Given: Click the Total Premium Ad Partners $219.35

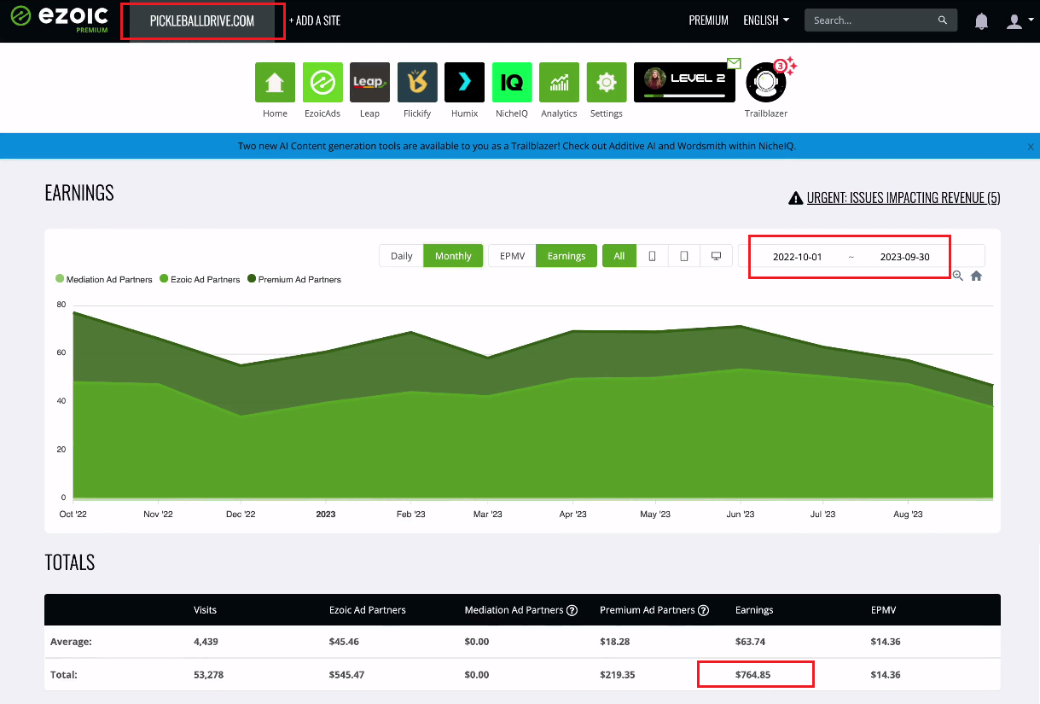Looking at the screenshot, I should click(619, 674).
